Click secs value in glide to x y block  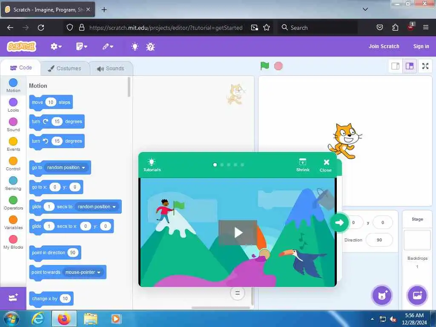pos(49,226)
